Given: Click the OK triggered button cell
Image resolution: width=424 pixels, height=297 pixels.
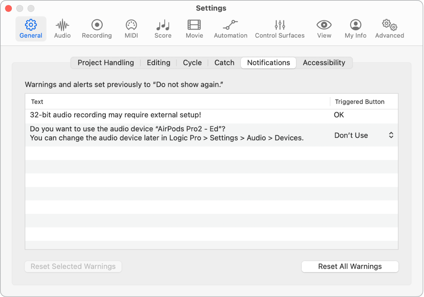Looking at the screenshot, I should click(339, 115).
